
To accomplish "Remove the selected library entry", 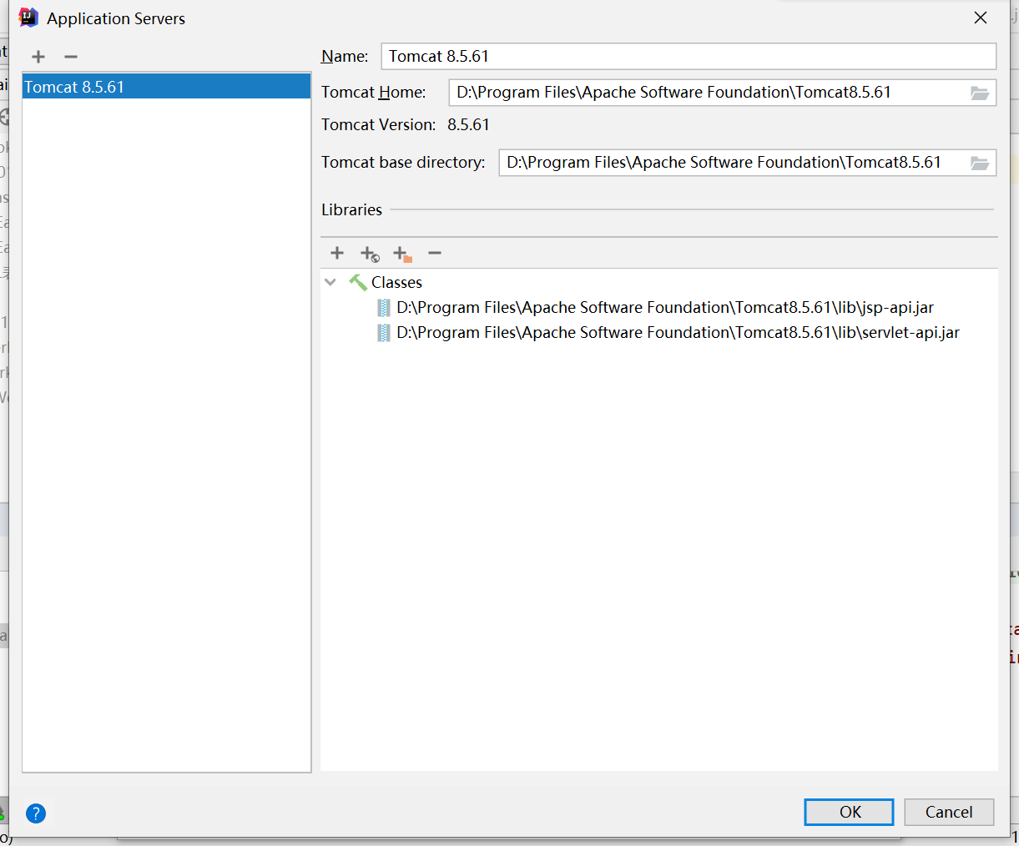I will coord(435,253).
